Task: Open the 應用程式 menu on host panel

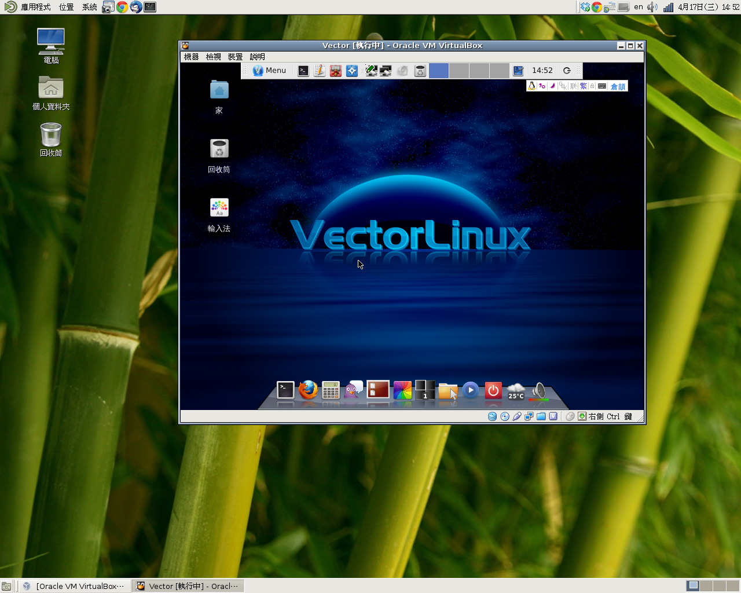Action: [36, 7]
